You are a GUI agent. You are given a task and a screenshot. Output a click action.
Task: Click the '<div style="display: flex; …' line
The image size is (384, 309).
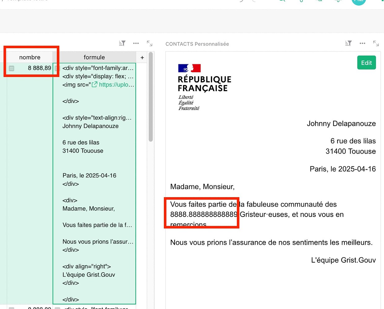(x=98, y=76)
